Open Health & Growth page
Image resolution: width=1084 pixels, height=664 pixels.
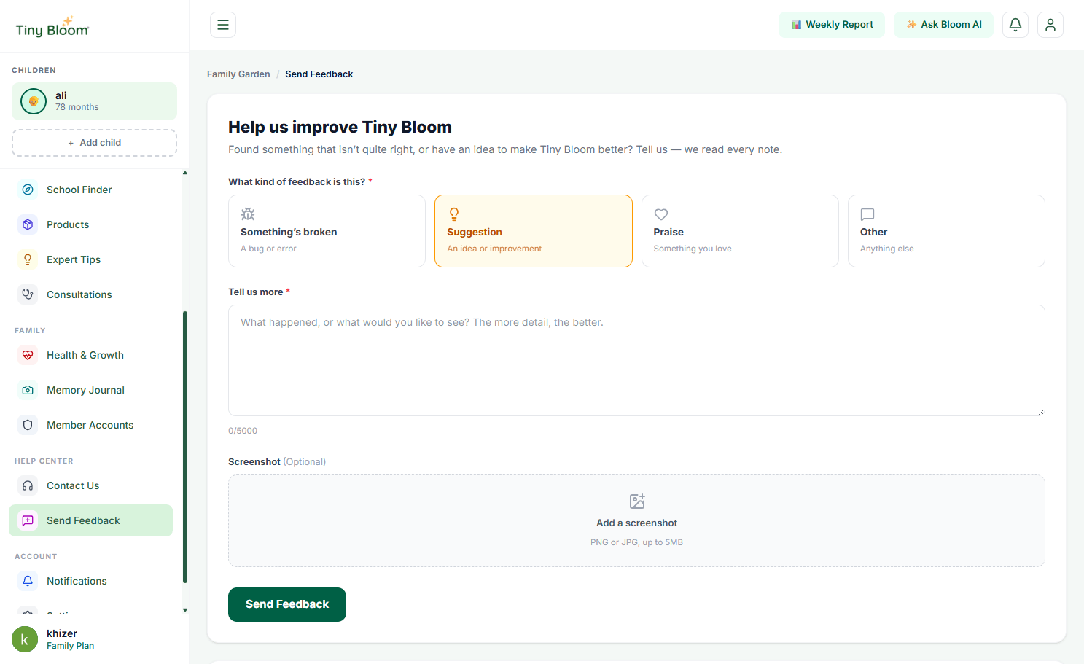[x=91, y=355]
